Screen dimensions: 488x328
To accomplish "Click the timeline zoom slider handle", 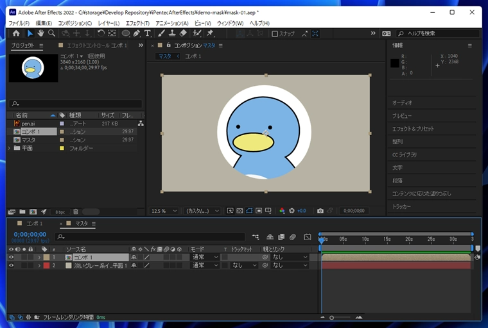I will tap(331, 318).
